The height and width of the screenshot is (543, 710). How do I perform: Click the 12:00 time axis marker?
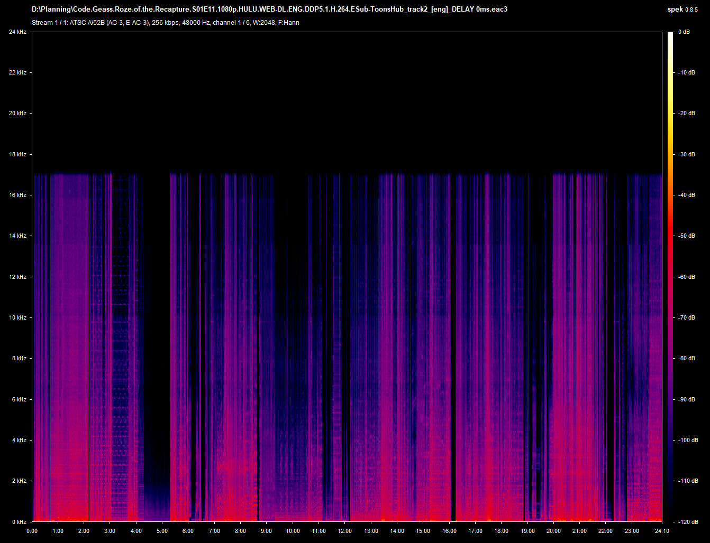pos(345,531)
